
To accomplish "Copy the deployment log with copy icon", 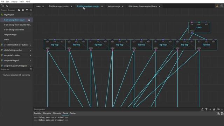I will coord(218,113).
